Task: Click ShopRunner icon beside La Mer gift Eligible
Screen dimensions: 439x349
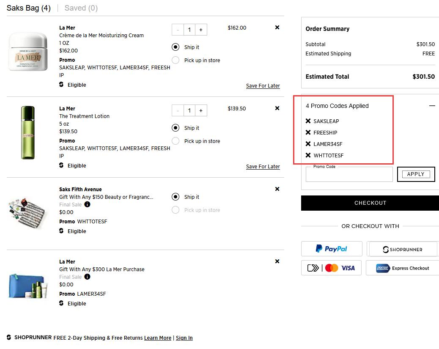Action: point(61,303)
